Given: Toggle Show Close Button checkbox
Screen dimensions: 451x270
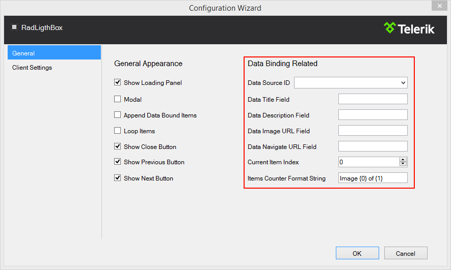Looking at the screenshot, I should pyautogui.click(x=117, y=146).
